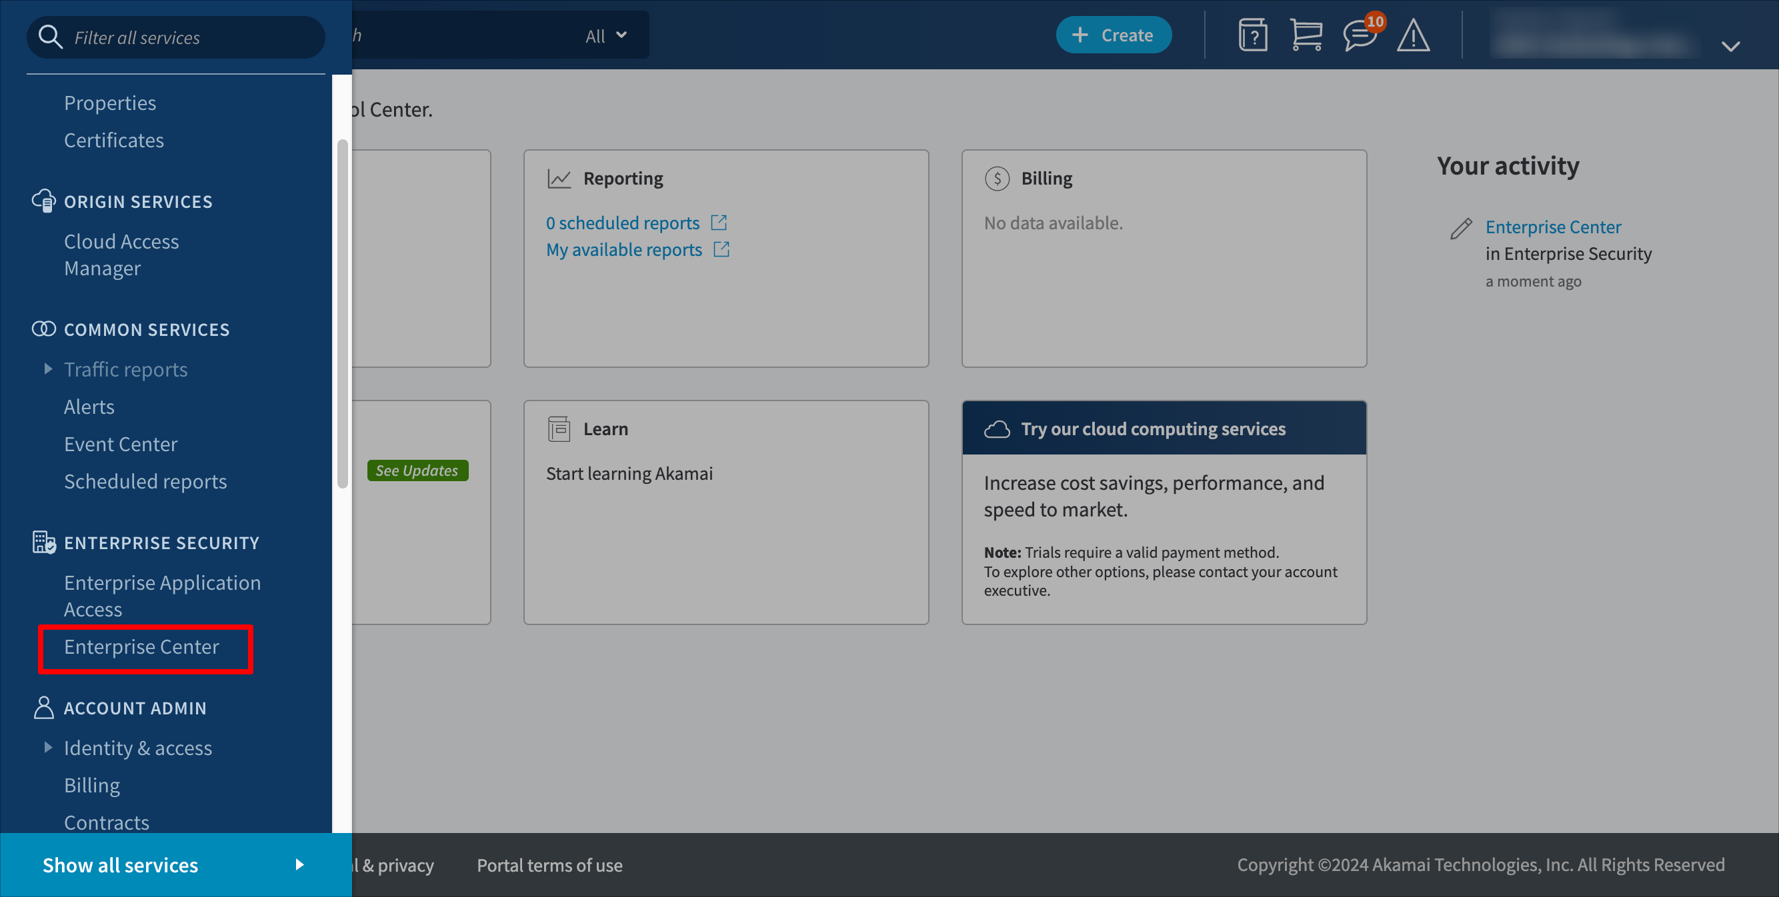Click the Enterprise Security building icon
The image size is (1779, 897).
point(43,542)
